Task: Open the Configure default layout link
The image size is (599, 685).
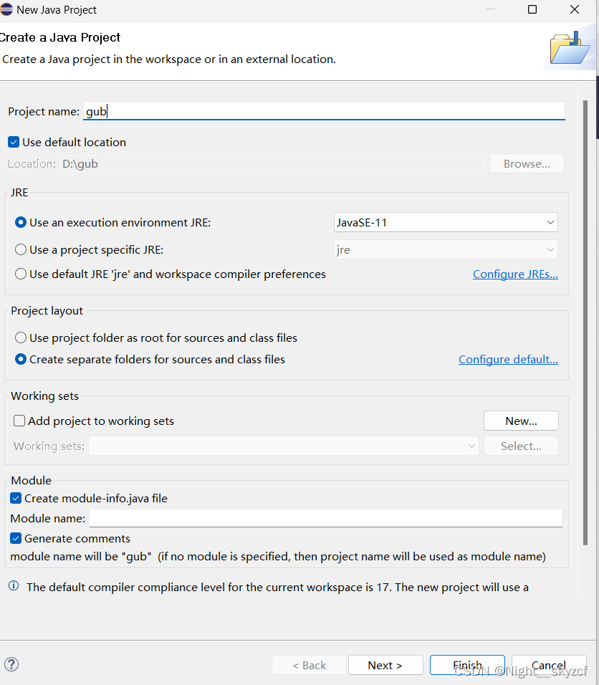Action: (x=508, y=359)
